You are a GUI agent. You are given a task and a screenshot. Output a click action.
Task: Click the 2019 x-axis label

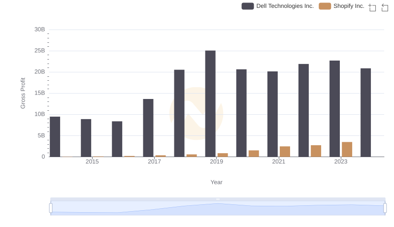[x=216, y=162]
